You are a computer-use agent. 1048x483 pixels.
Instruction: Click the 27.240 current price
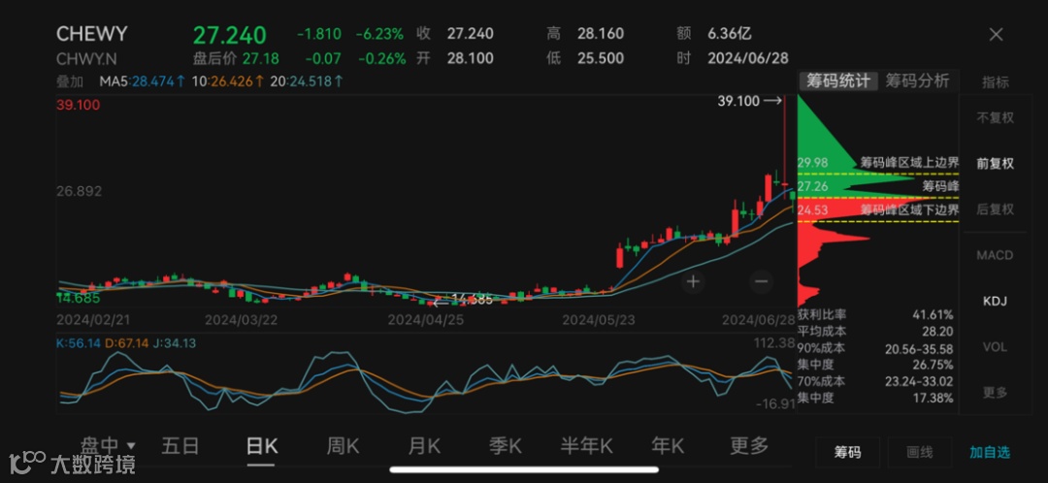[229, 35]
